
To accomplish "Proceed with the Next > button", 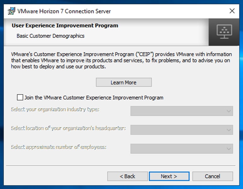I will 169,176.
